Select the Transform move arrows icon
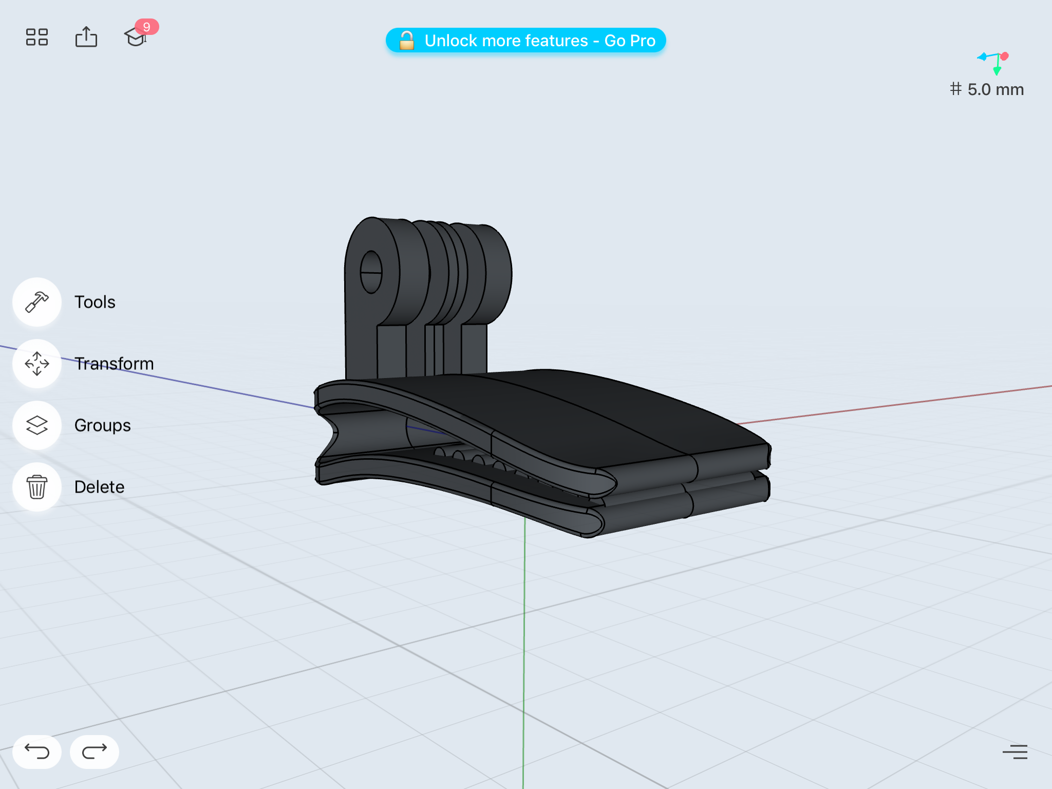This screenshot has width=1052, height=789. coord(37,364)
